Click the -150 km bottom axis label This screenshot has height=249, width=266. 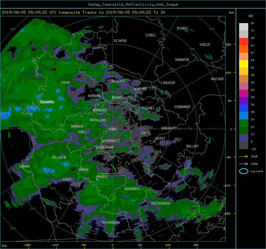pyautogui.click(x=27, y=245)
